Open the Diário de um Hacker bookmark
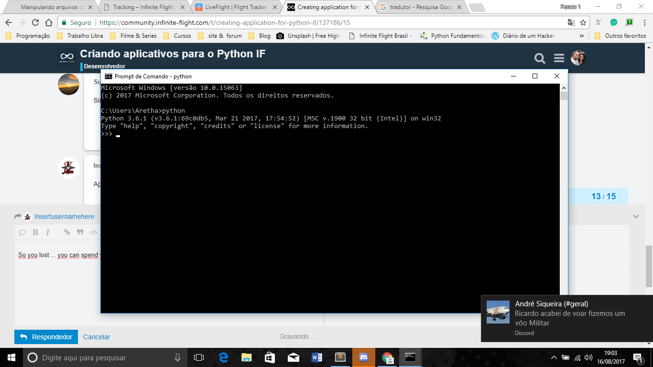Viewport: 653px width, 367px height. tap(523, 36)
